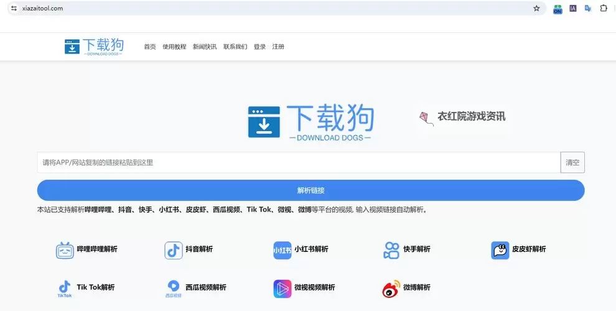Click the Bilibili TV-face parse icon
The width and height of the screenshot is (616, 311).
pyautogui.click(x=65, y=250)
